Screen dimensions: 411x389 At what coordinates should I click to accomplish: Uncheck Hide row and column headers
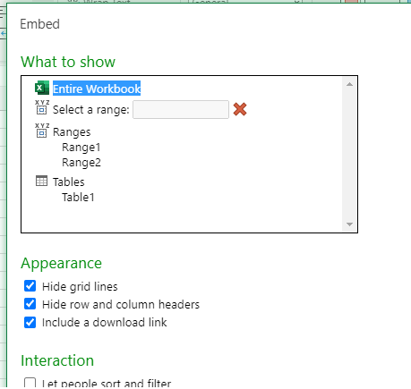pyautogui.click(x=30, y=304)
